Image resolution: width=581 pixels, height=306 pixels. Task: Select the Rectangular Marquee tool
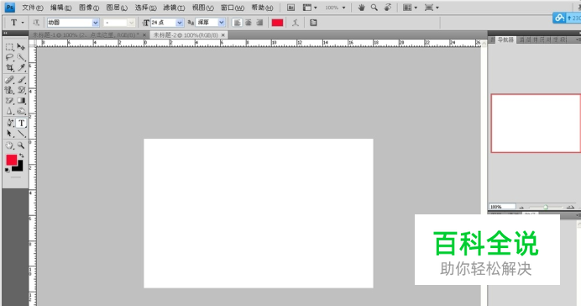point(9,47)
